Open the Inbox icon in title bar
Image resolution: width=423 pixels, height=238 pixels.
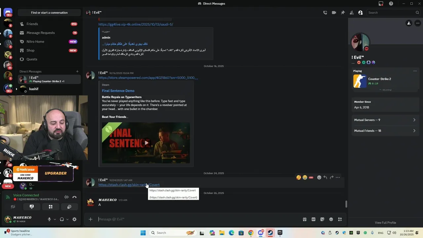click(x=381, y=4)
